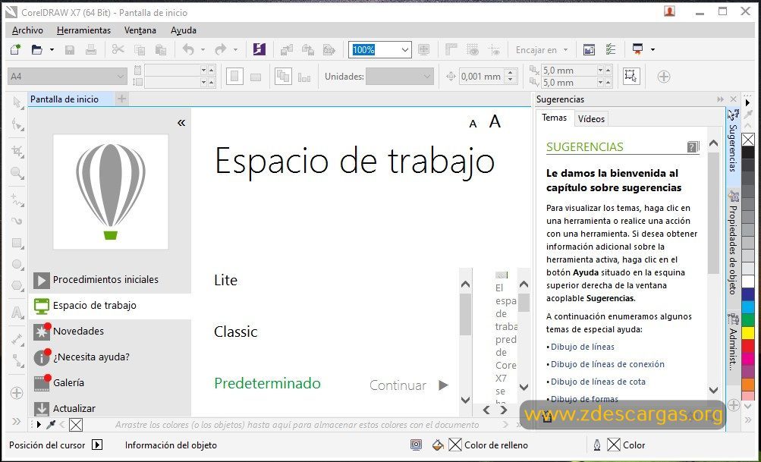
Task: Select the Pick tool in toolbox
Action: point(17,102)
